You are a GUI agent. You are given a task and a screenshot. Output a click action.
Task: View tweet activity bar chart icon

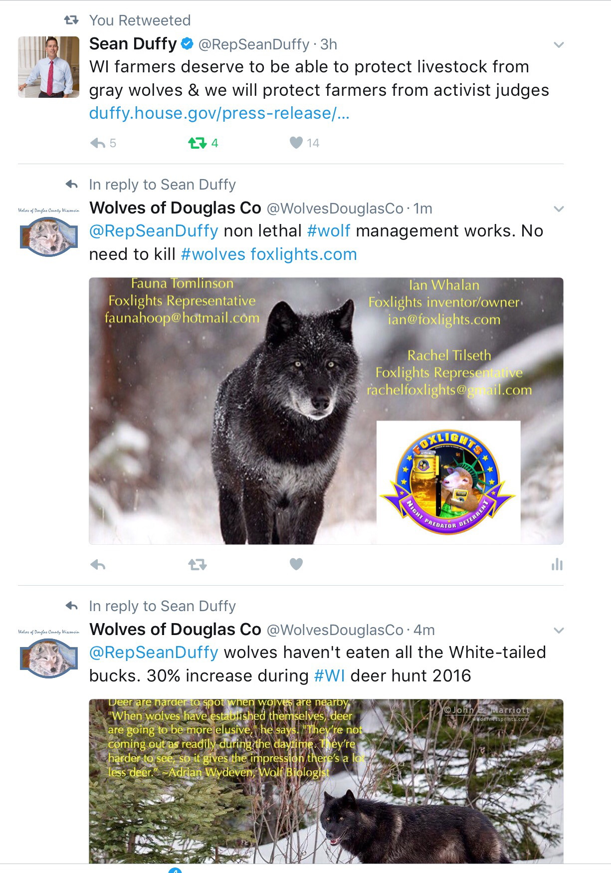[x=557, y=565]
